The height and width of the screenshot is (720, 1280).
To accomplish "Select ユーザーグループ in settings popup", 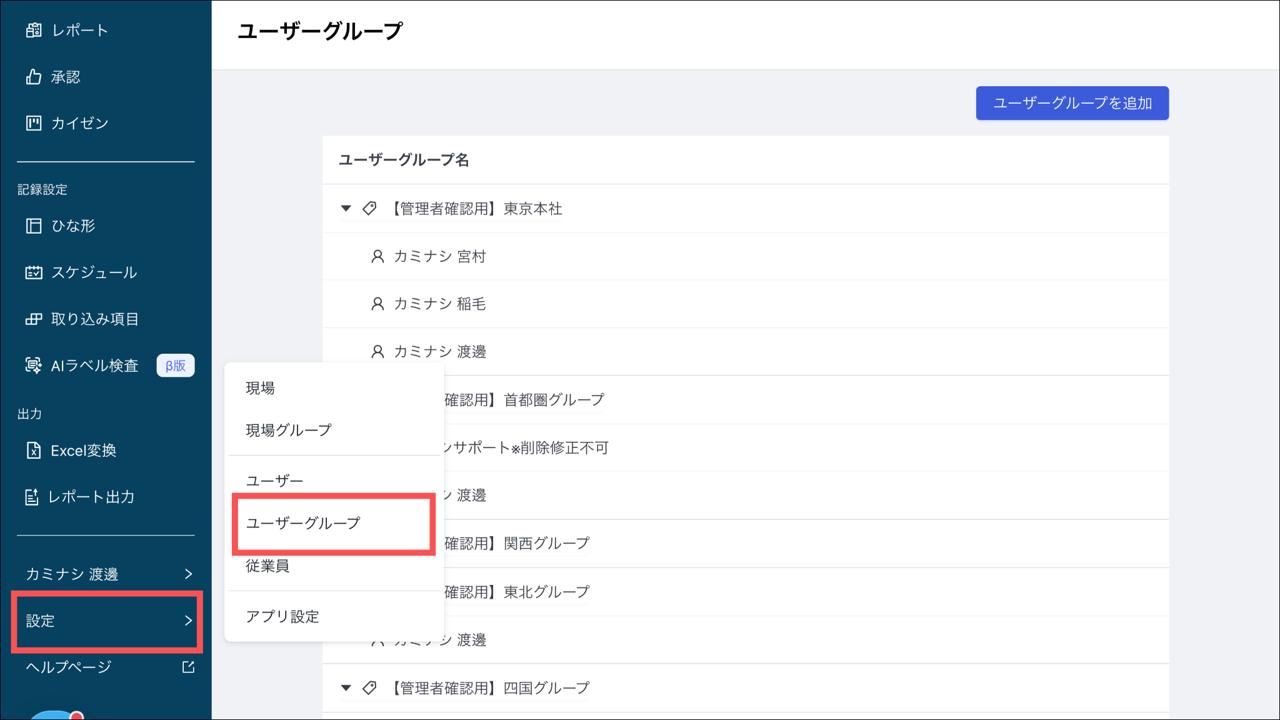I will tap(303, 523).
